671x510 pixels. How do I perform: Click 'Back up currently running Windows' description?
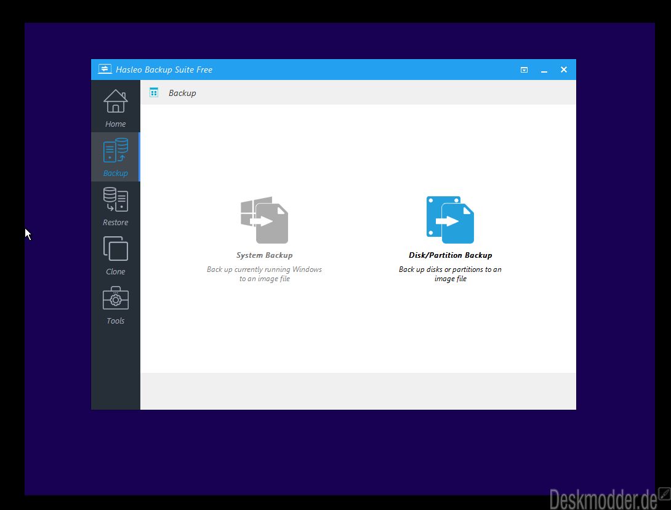[264, 274]
